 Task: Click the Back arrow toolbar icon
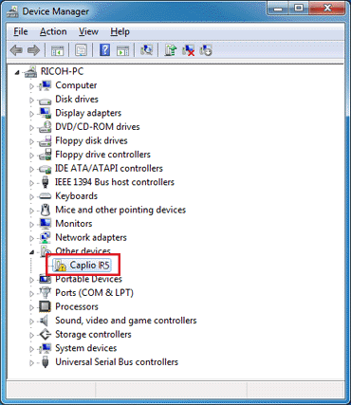click(16, 50)
